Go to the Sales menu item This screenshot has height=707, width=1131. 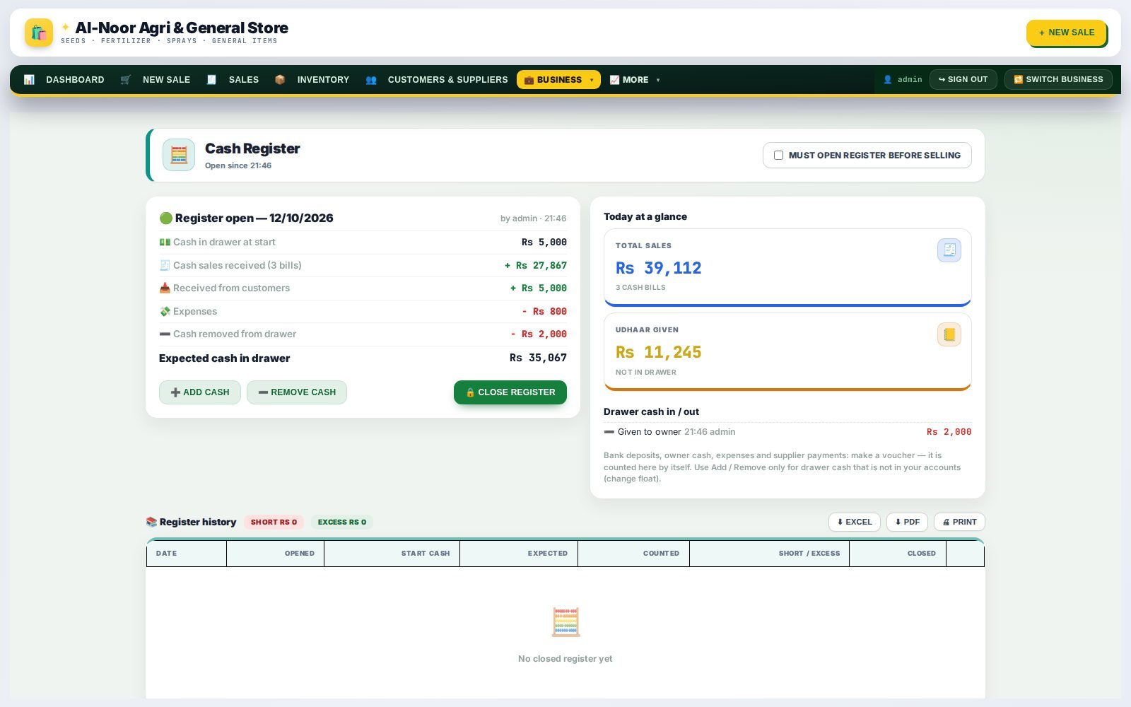point(244,80)
